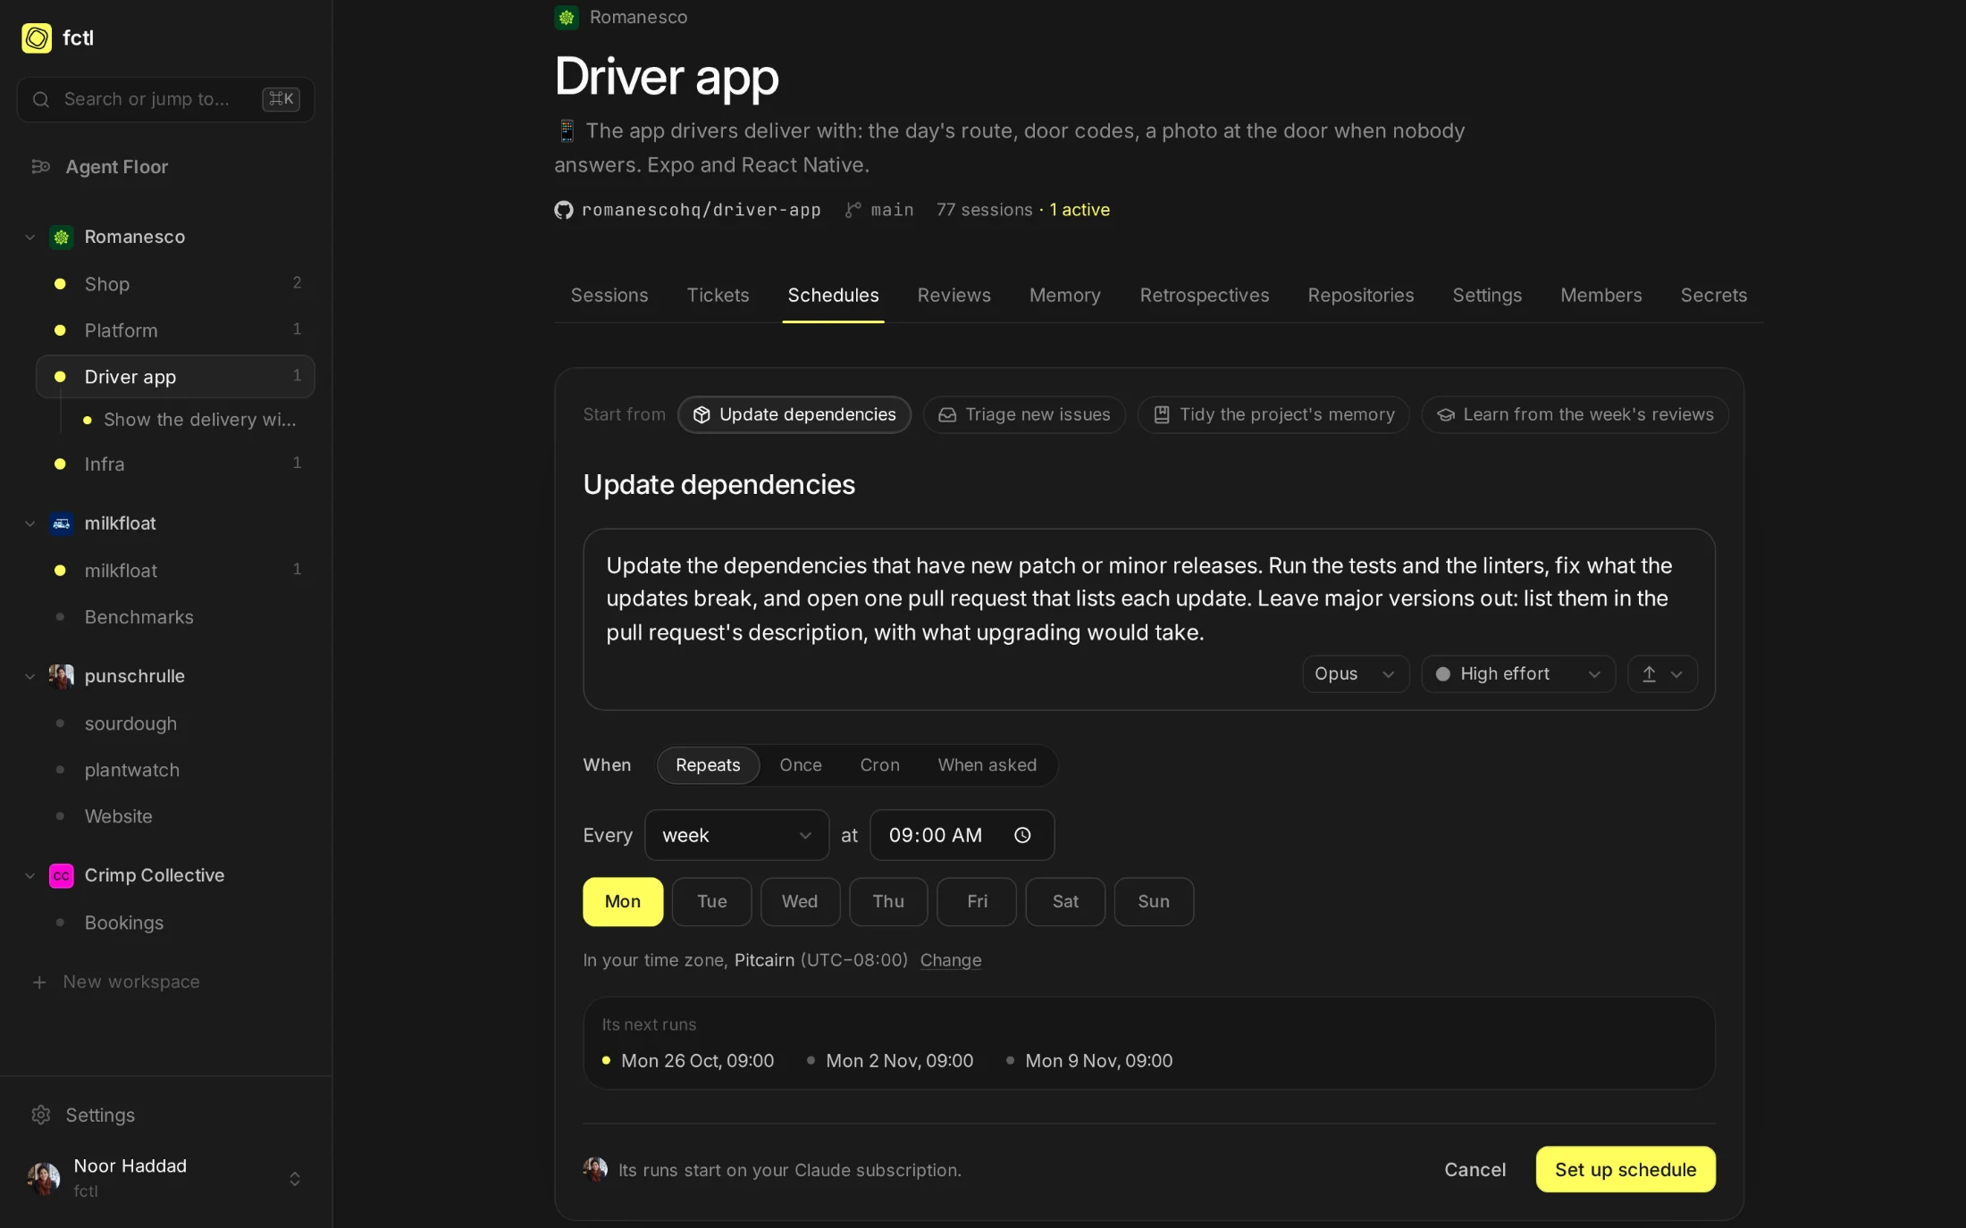The width and height of the screenshot is (1966, 1228).
Task: Click the clock icon in the time field
Action: (1022, 835)
